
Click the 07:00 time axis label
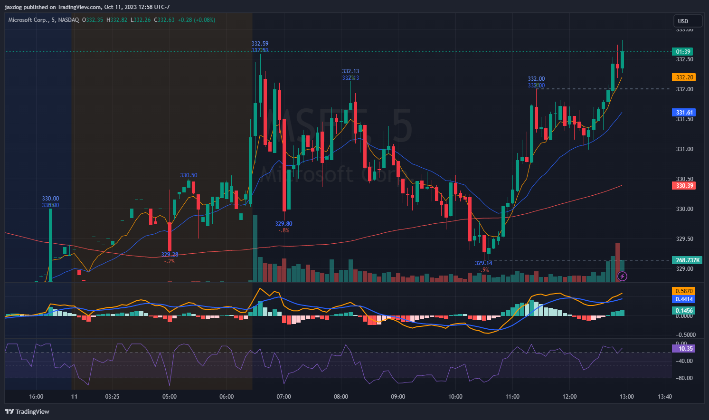tap(284, 397)
